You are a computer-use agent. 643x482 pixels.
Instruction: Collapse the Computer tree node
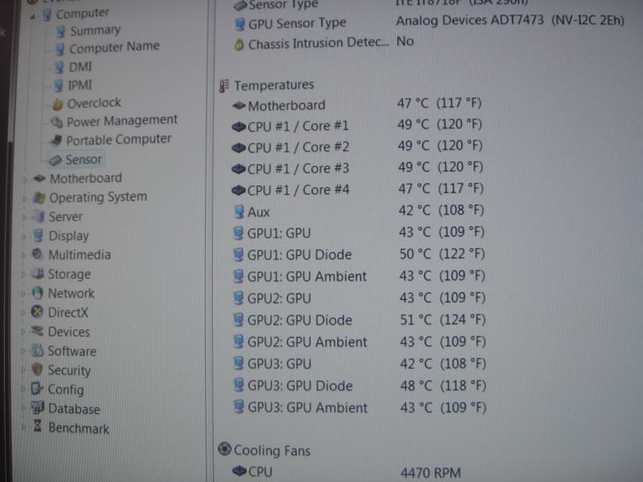click(31, 14)
